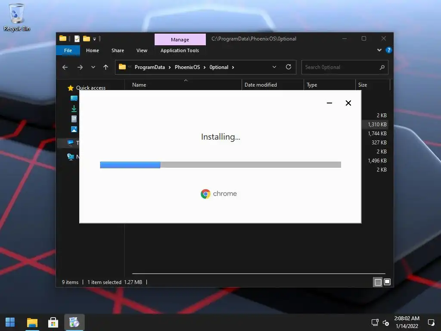Switch to the large icons view layout
The width and height of the screenshot is (441, 331).
click(387, 282)
